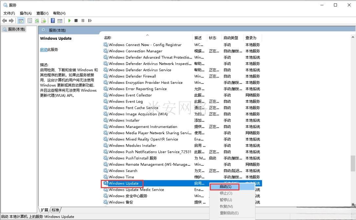Select Windows Image Acquisition (WIA) row
Image resolution: width=356 pixels, height=220 pixels.
(x=182, y=114)
